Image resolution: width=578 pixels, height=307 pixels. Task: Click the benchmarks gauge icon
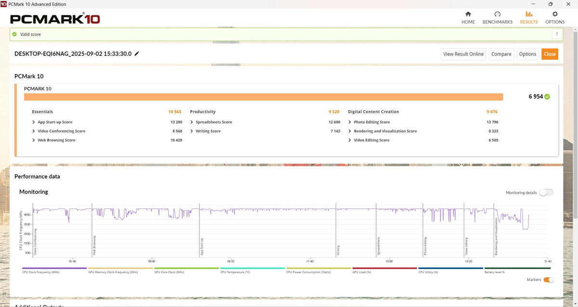[x=498, y=14]
